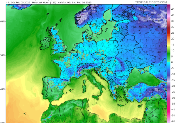
Task: Click the -41 value on the color legend
Action: [173, 108]
